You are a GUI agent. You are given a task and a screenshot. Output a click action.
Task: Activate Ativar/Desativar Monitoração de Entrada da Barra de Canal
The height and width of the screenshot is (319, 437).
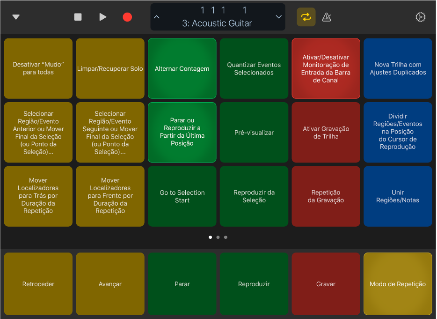(326, 68)
